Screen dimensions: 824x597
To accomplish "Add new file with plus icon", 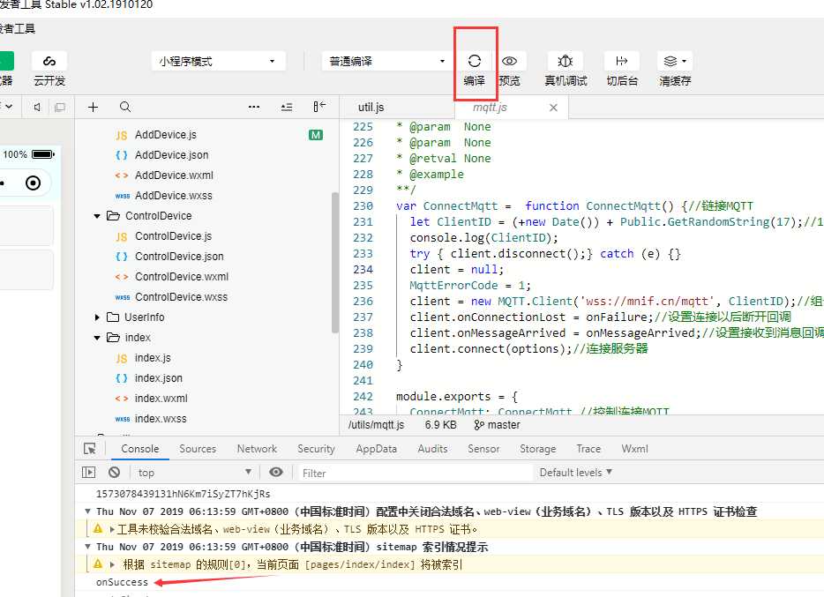I will coord(93,107).
